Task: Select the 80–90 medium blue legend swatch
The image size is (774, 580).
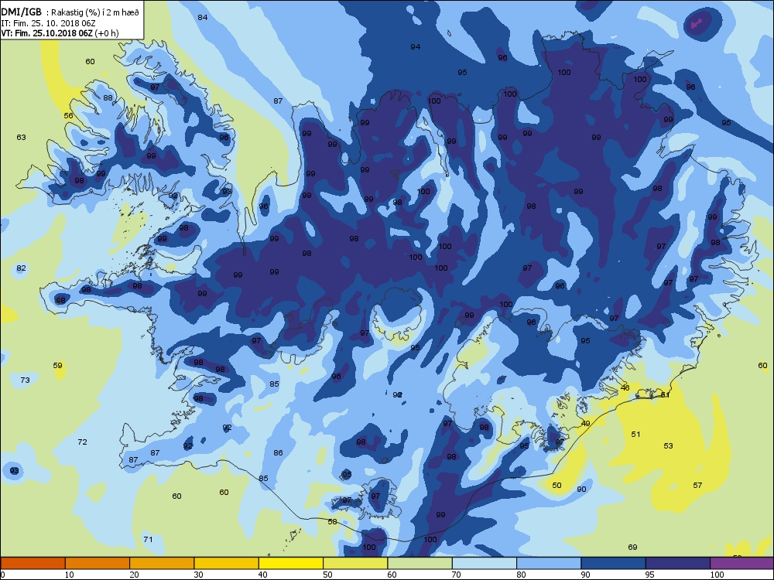Action: (549, 563)
